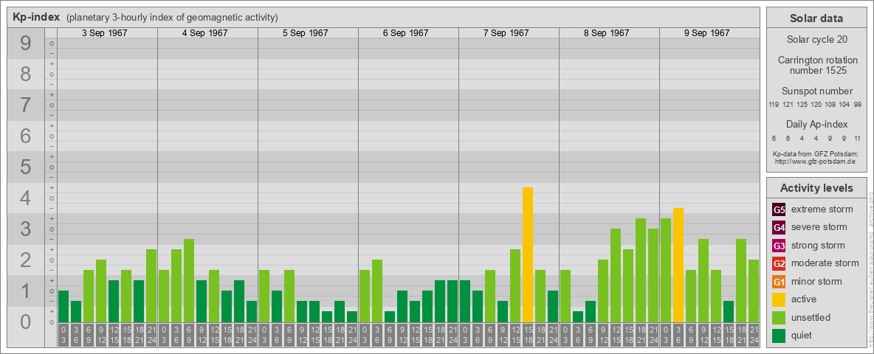Click the G3 strong storm badge
Viewport: 874px width, 354px height.
[x=779, y=246]
